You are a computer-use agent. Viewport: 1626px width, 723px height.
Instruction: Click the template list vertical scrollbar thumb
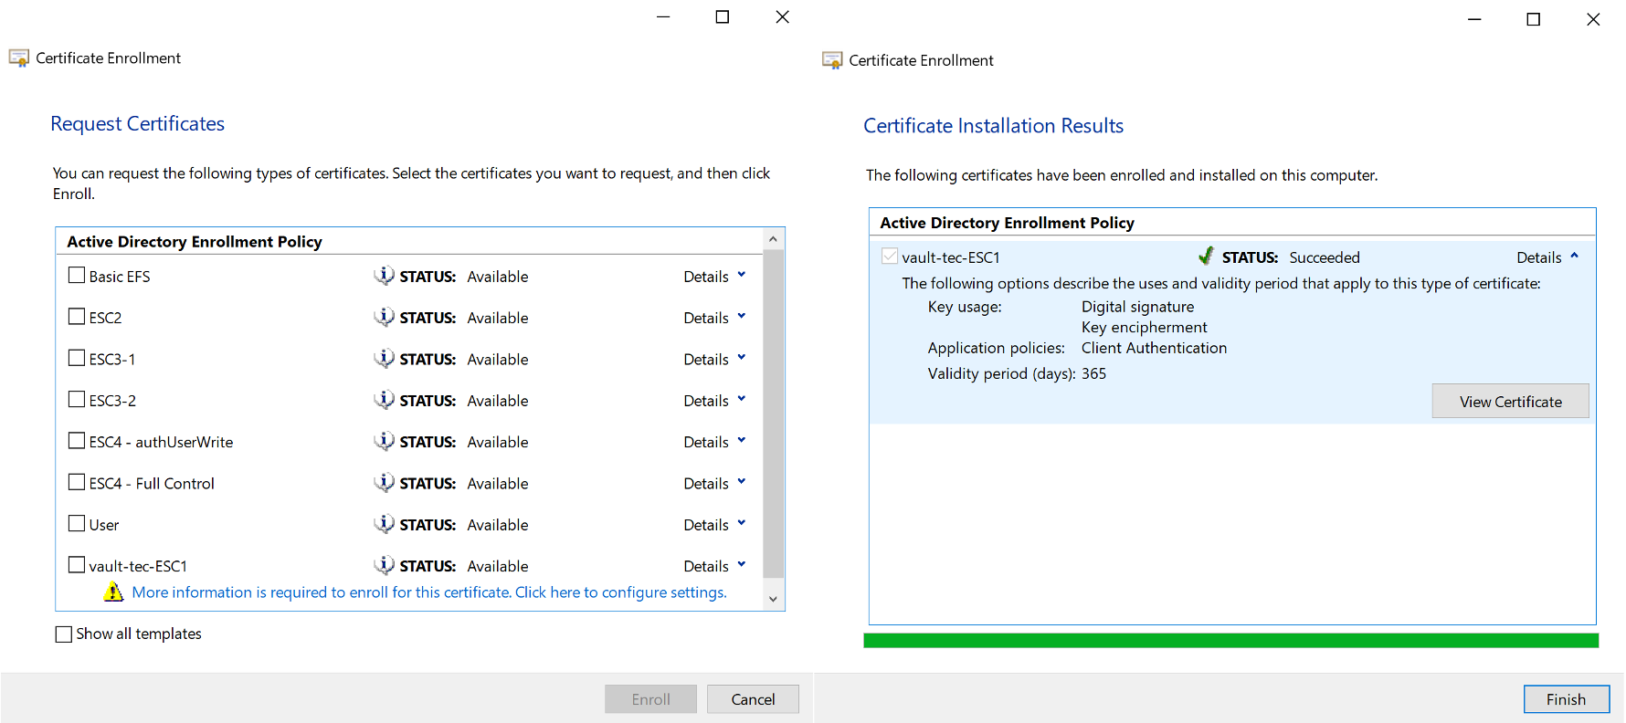(773, 414)
